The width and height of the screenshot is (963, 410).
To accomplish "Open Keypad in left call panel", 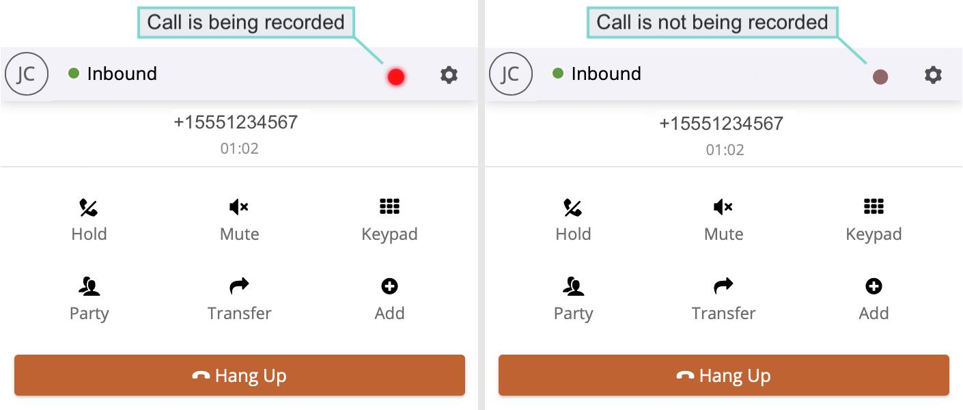I will coord(389,207).
